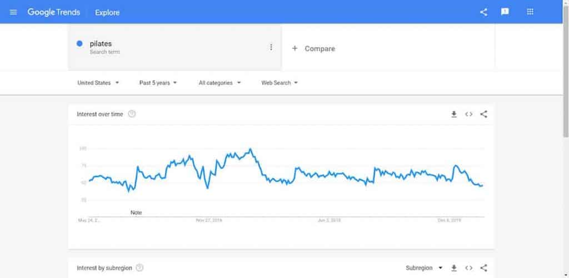569x278 pixels.
Task: Download Interest by subregion data
Action: tap(453, 268)
